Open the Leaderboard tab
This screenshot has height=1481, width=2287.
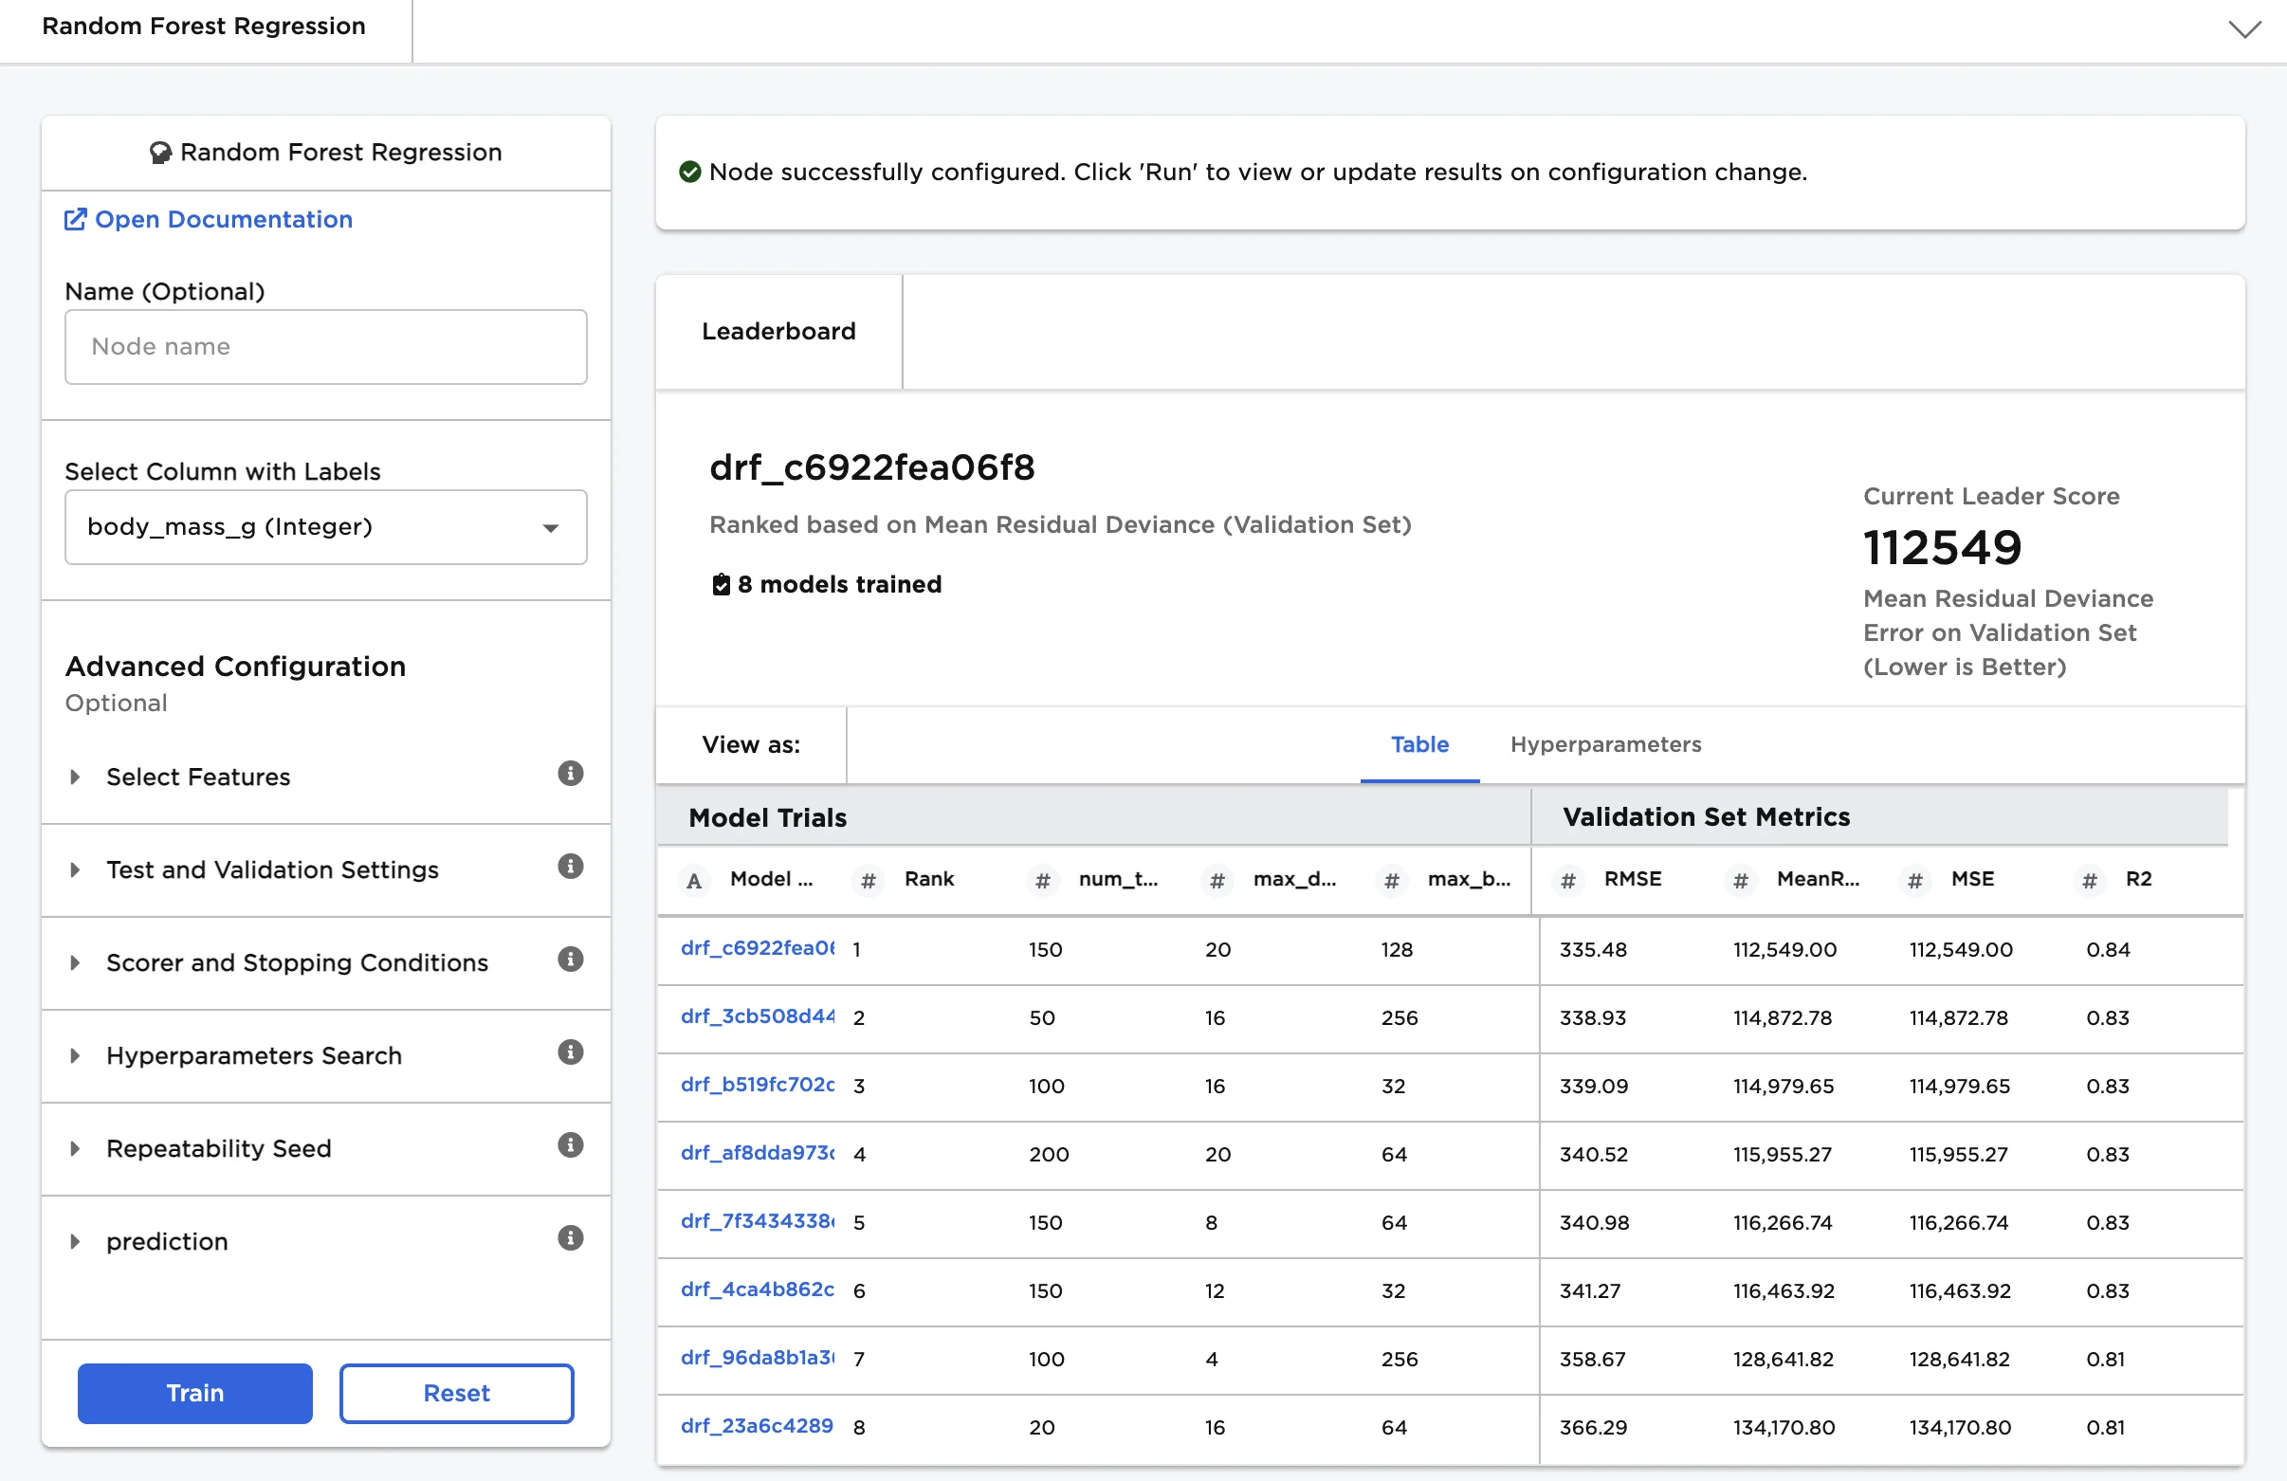coord(778,332)
